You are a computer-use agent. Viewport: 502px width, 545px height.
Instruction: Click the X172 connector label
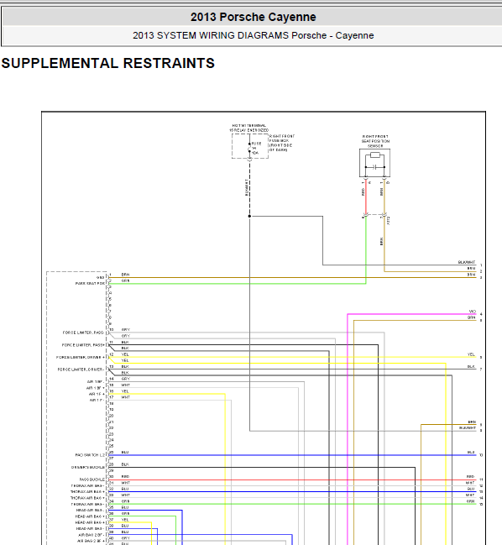click(389, 221)
